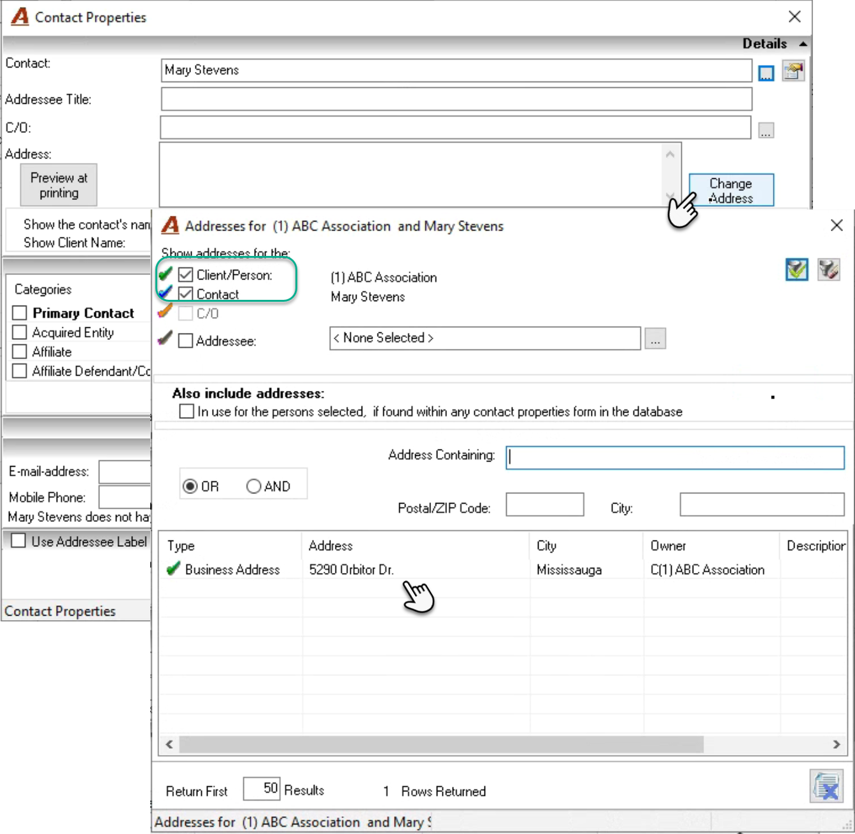Toggle the Client/Person checkbox

(x=185, y=275)
